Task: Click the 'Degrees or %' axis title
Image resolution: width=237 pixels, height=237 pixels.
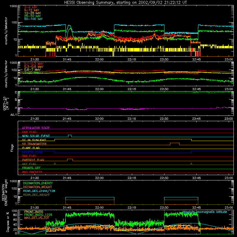Action: [x=8, y=222]
